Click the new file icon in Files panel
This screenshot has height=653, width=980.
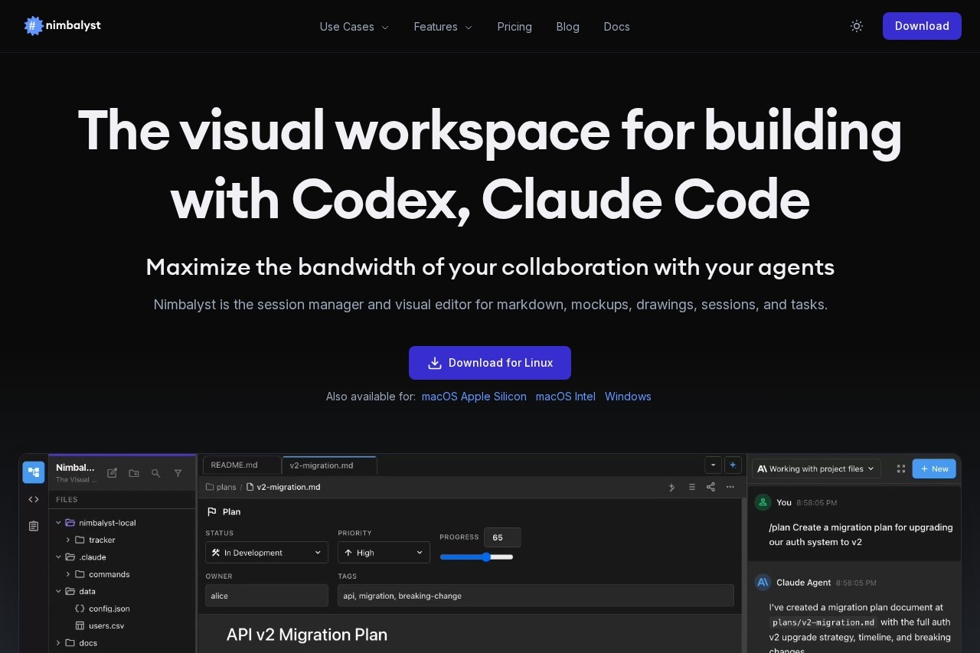(x=112, y=473)
